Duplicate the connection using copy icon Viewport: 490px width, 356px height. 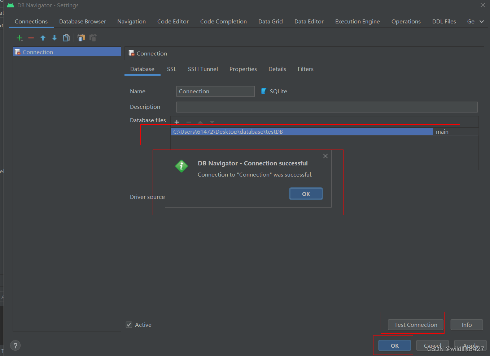pos(66,38)
